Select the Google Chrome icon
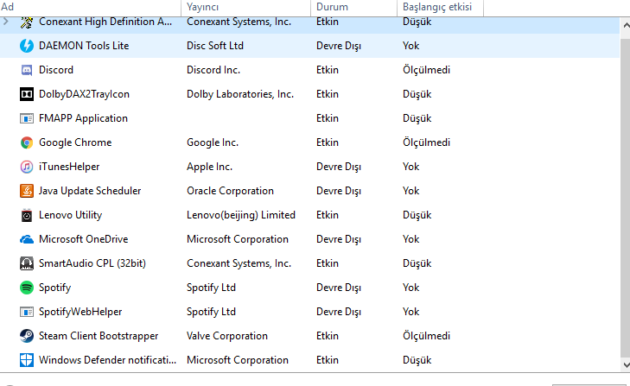630x386 pixels. coord(26,142)
